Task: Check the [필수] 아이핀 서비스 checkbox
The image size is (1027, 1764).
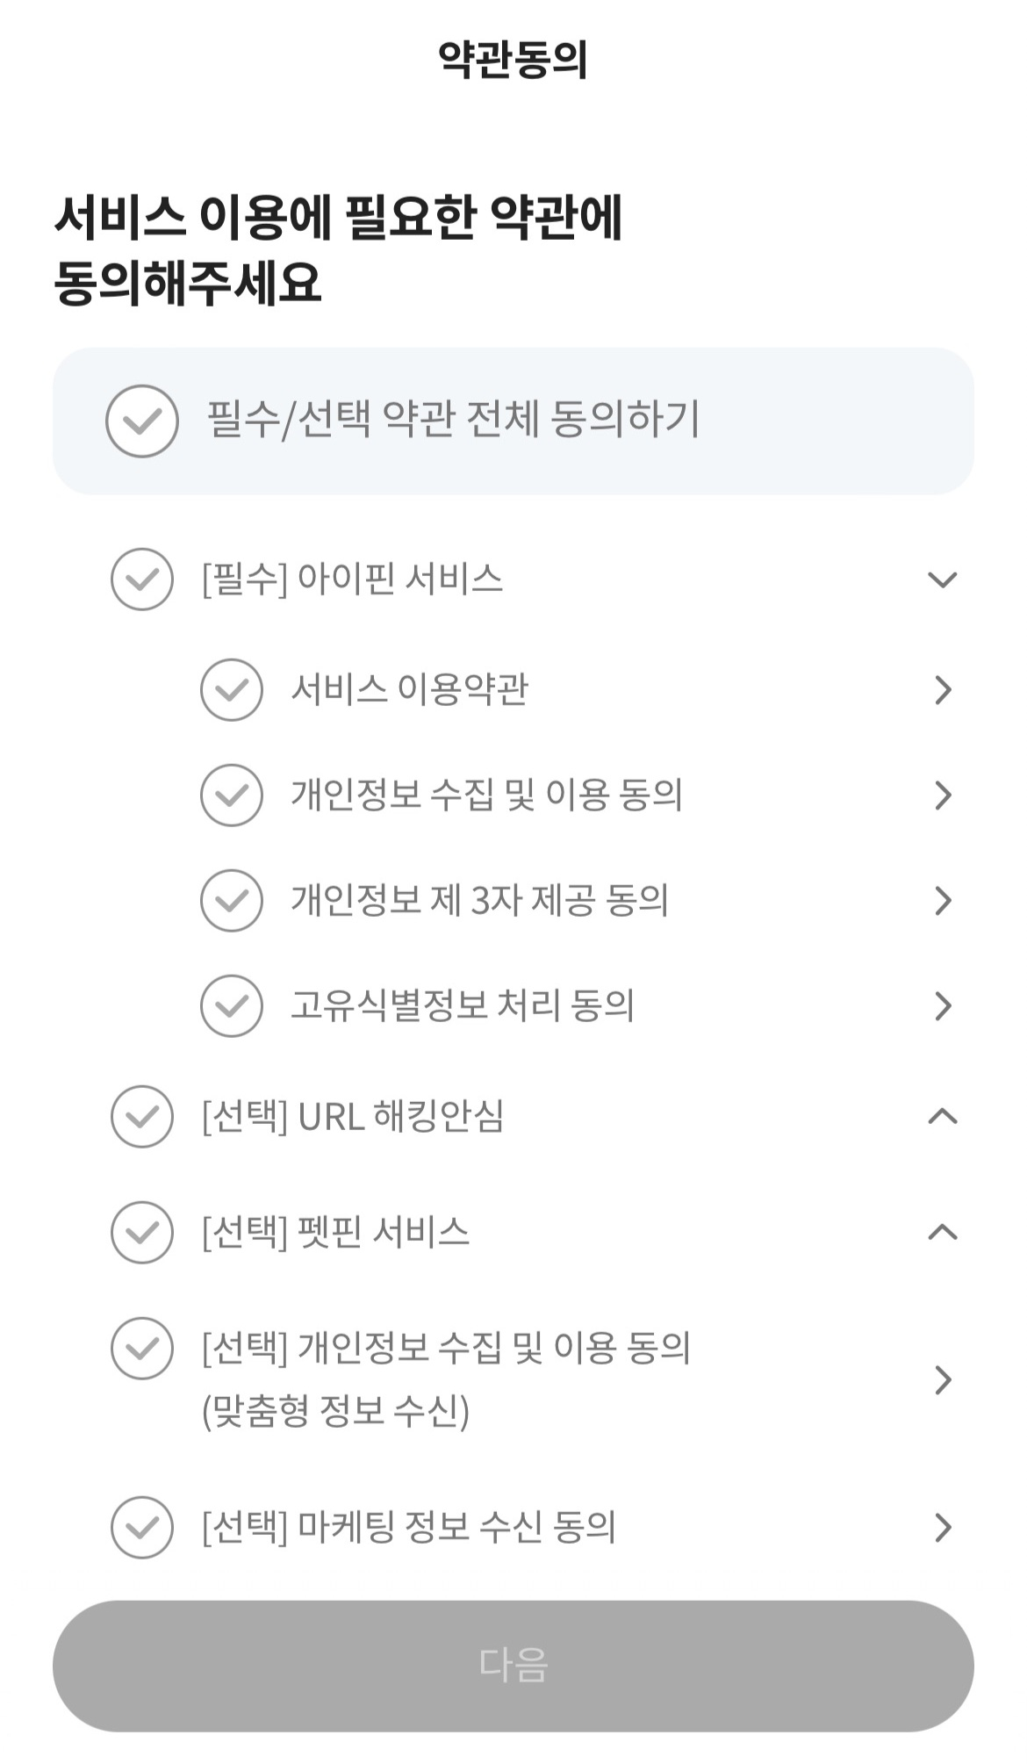Action: click(x=142, y=580)
